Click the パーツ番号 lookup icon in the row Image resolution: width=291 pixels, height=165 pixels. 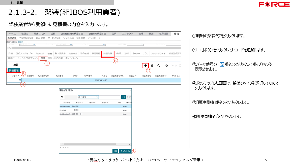[20, 80]
